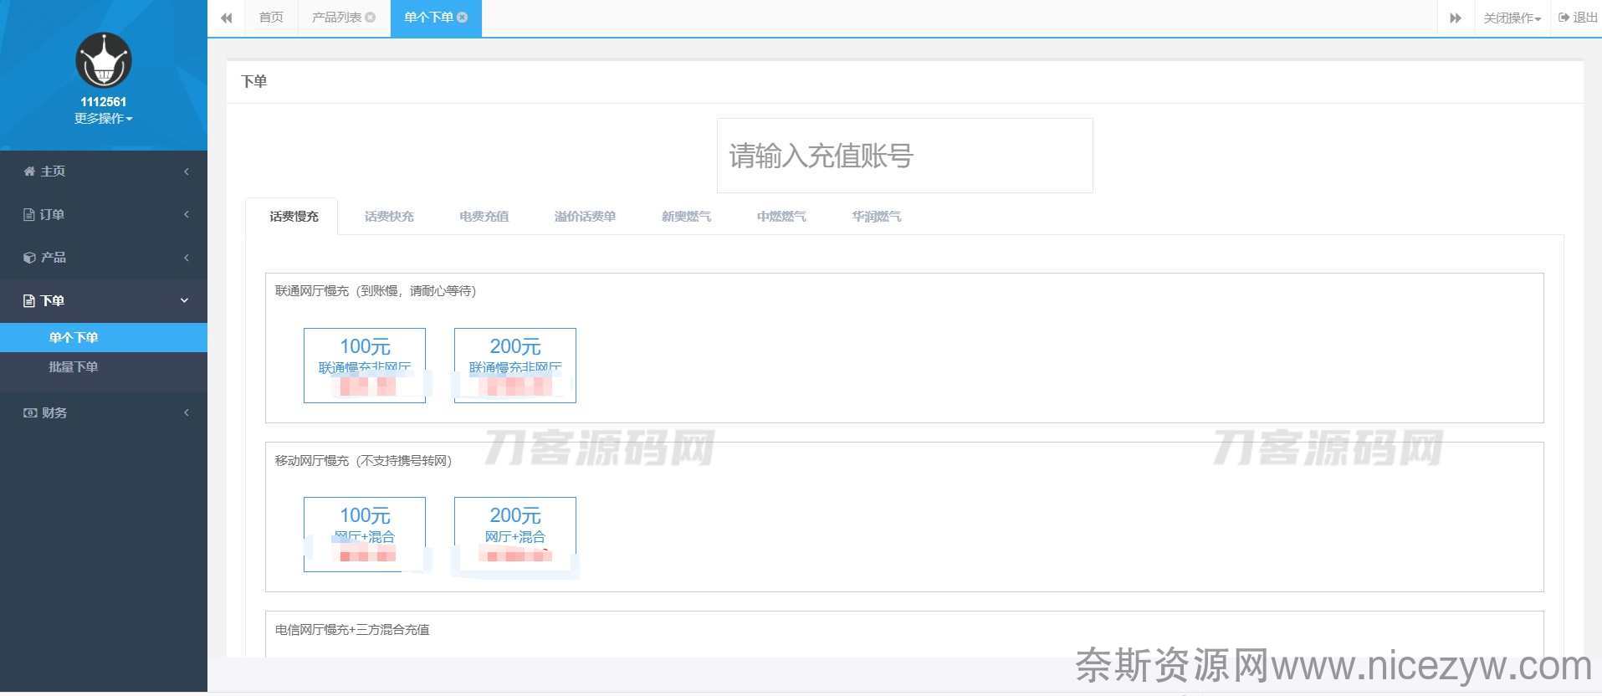Click the home icon beside 主页
Viewport: 1602px width, 696px height.
[29, 171]
